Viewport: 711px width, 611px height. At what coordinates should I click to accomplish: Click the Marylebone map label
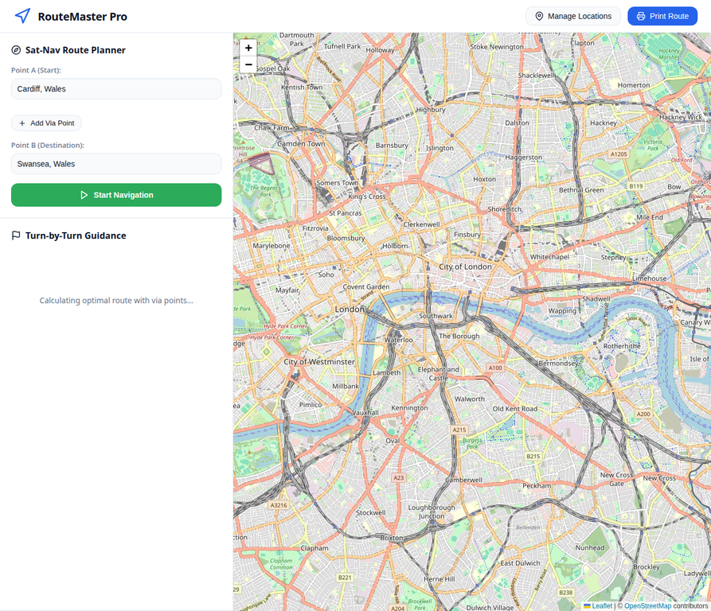[x=272, y=246]
